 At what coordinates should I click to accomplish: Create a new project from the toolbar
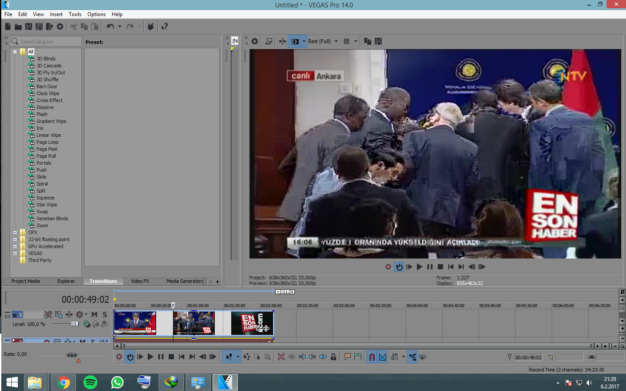8,27
